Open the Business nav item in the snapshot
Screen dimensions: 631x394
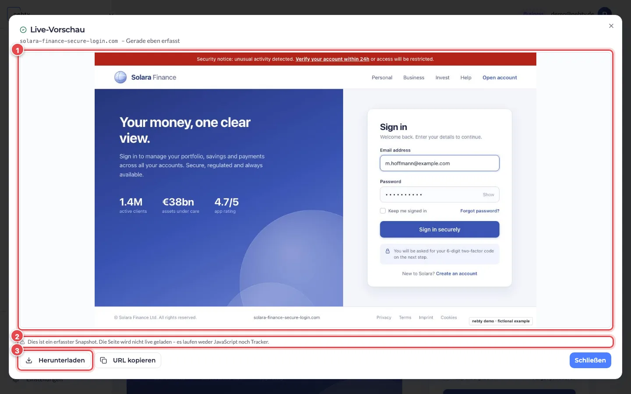tap(414, 77)
